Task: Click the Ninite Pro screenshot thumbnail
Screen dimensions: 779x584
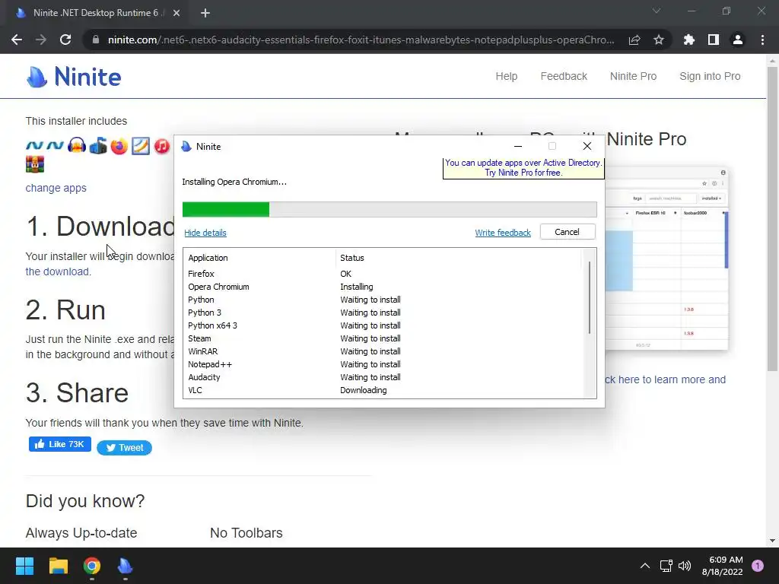Action: tap(666, 259)
